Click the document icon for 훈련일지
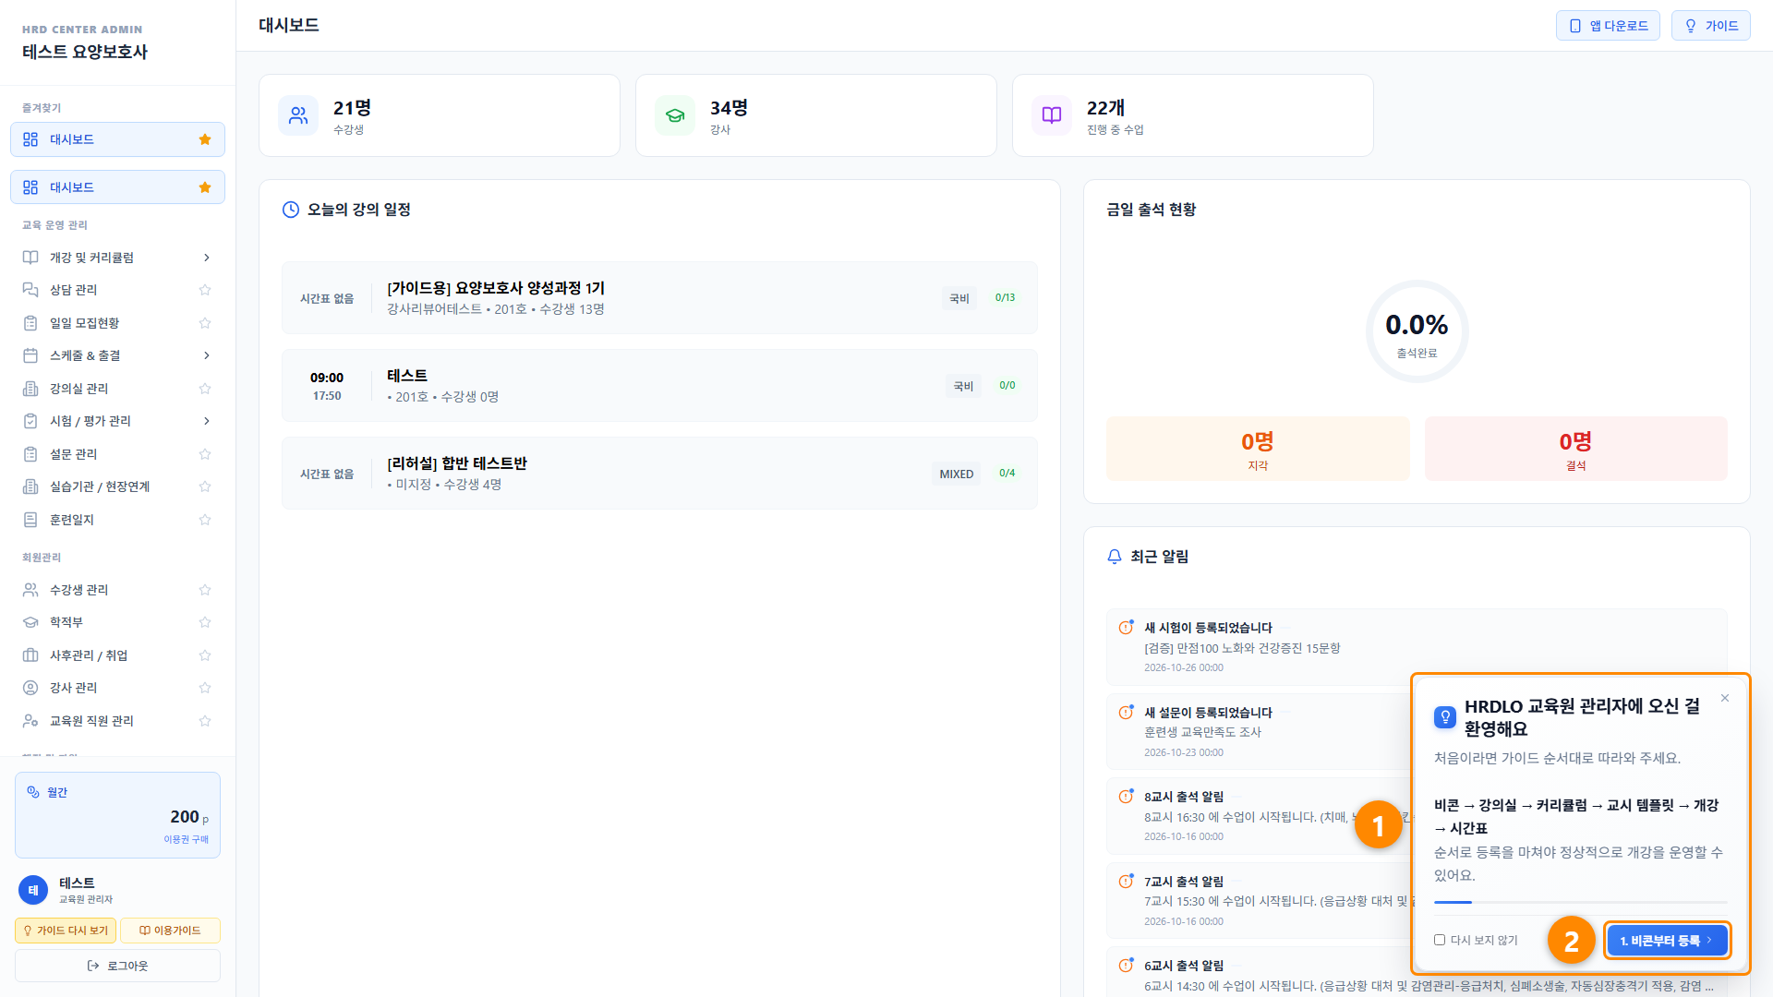1773x997 pixels. tap(30, 520)
